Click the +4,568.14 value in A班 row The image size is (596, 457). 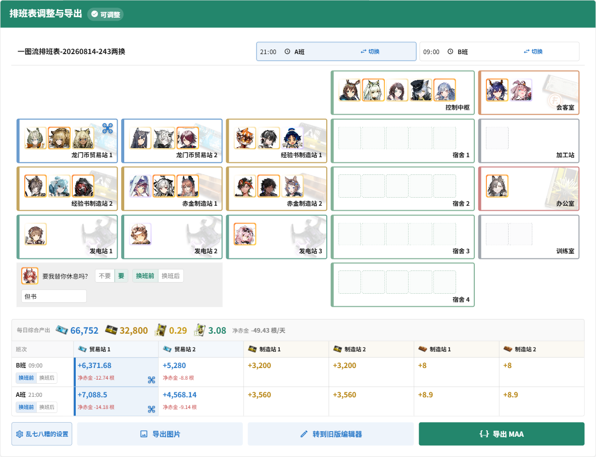tap(180, 395)
